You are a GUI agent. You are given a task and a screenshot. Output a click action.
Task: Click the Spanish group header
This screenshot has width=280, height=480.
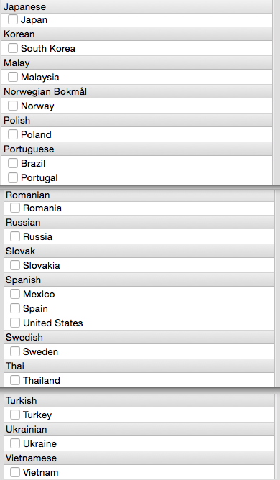tap(139, 280)
